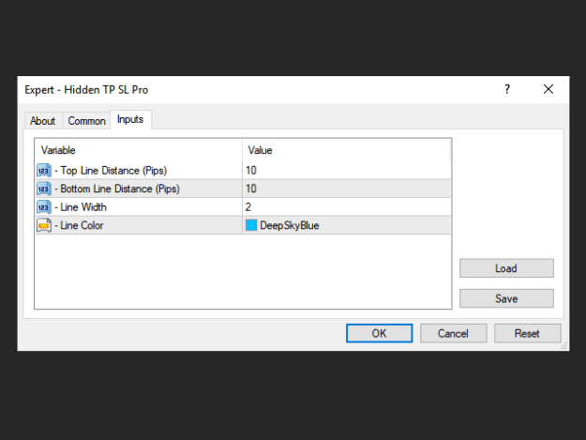
Task: Reset inputs with the Reset button
Action: pyautogui.click(x=527, y=333)
